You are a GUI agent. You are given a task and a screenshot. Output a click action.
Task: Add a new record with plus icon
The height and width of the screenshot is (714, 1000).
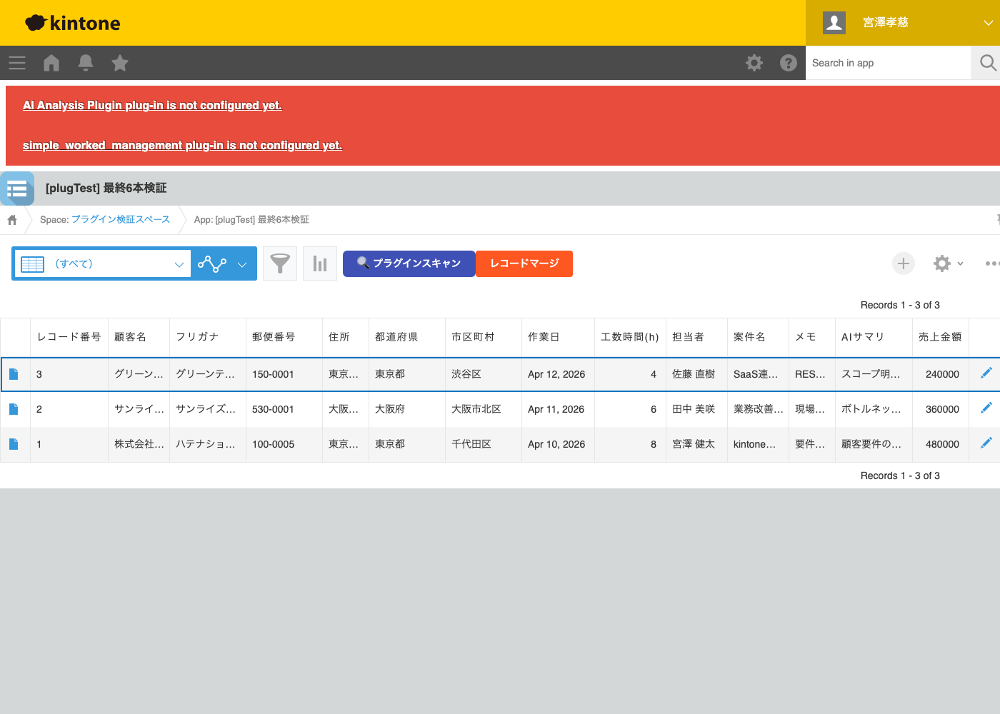904,263
